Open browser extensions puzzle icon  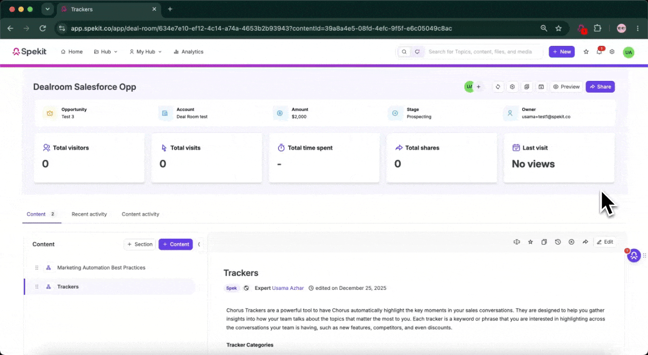click(x=597, y=29)
